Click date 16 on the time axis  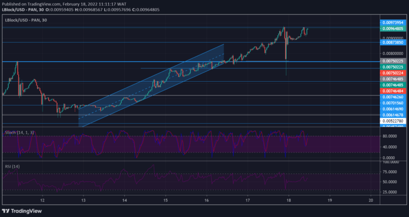point(207,200)
